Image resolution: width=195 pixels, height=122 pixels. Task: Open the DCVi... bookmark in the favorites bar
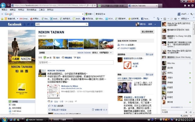[110, 19]
